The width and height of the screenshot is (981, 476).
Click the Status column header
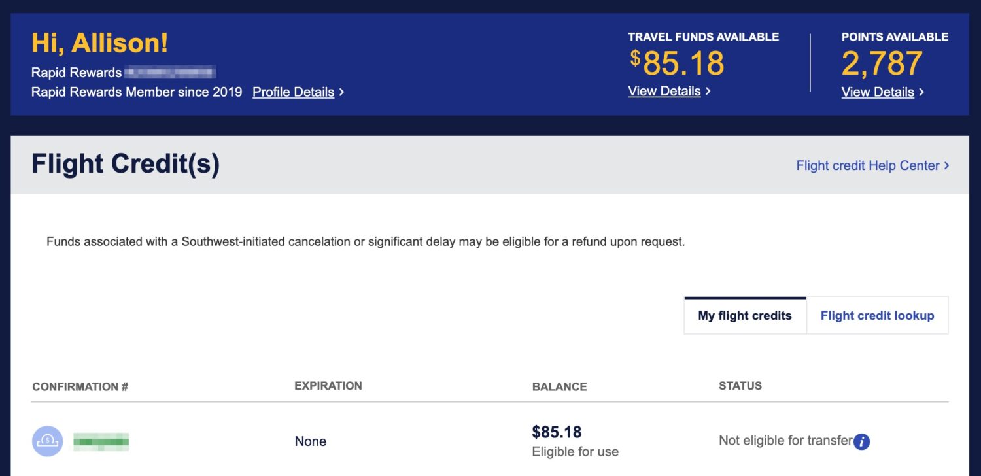[740, 386]
